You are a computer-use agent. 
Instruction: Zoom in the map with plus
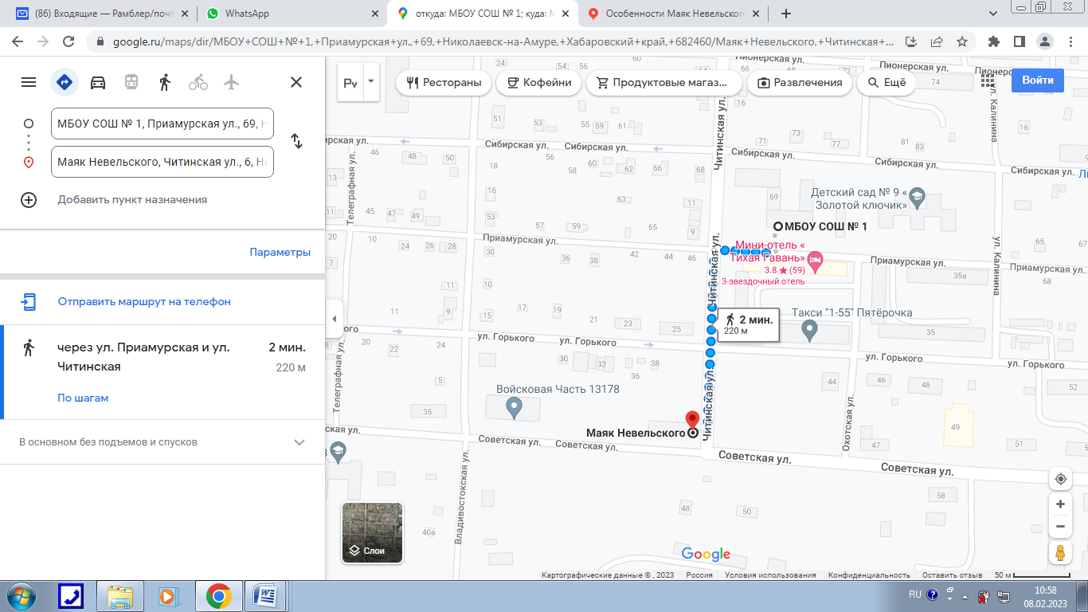[1060, 504]
